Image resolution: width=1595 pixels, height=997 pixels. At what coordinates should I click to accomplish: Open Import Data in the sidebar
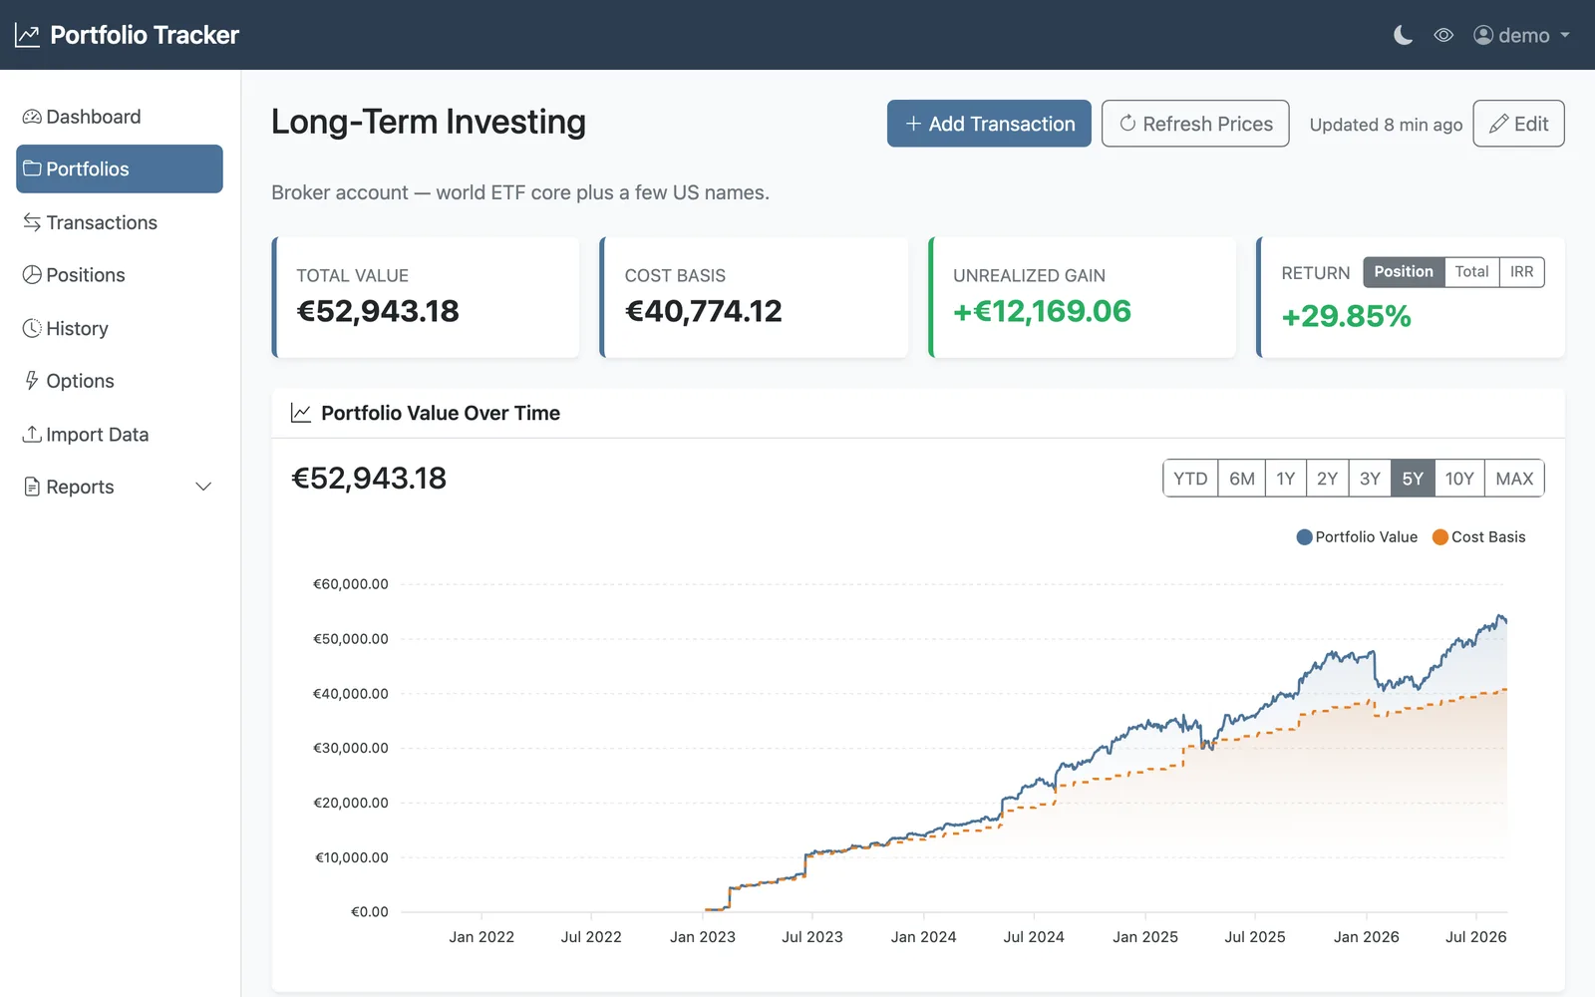pos(120,435)
